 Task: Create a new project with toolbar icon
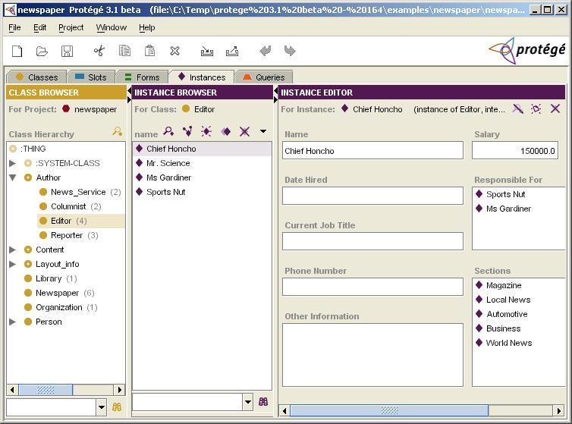tap(17, 51)
